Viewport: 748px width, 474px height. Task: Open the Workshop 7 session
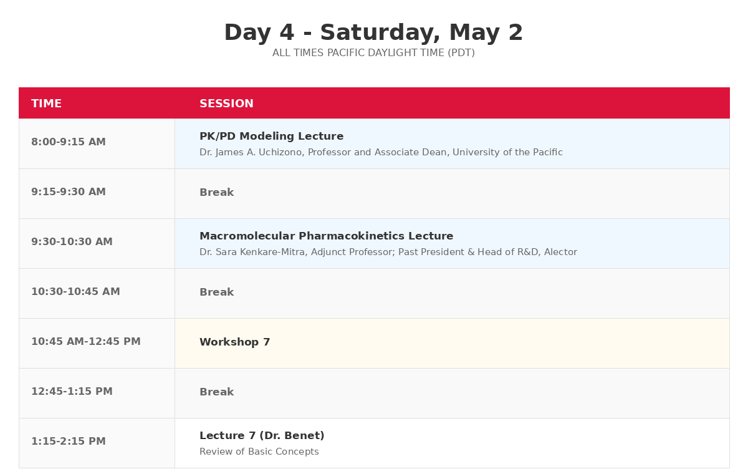click(234, 342)
